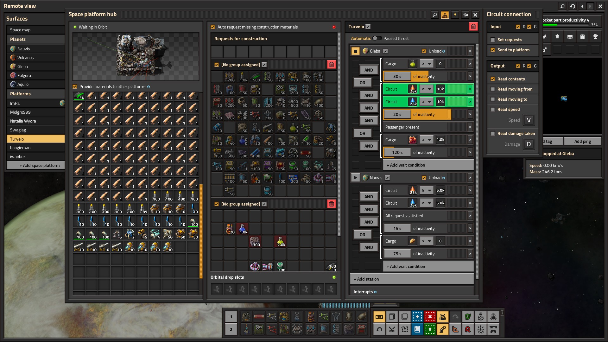Open comparator dropdown on Gleba blue-science Circuit row
Screen dimensions: 608x342
[426, 102]
